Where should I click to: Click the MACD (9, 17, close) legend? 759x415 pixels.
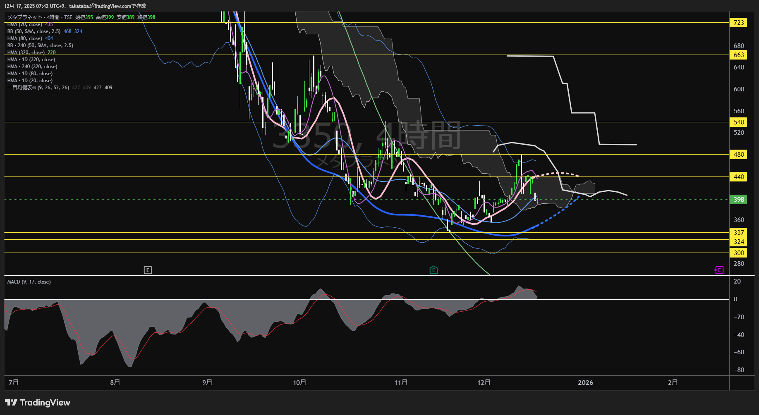point(29,282)
